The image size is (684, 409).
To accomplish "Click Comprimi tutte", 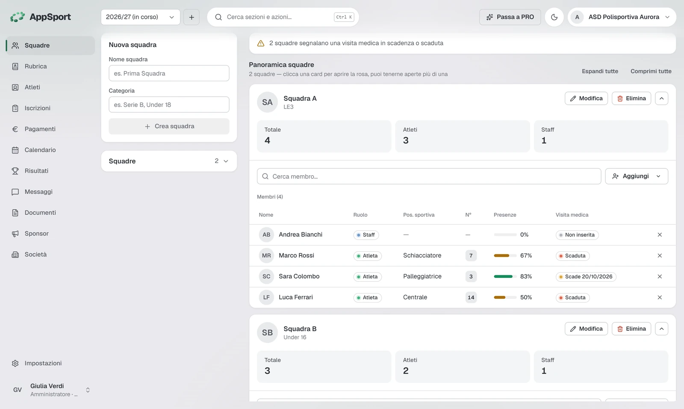I will (x=651, y=71).
